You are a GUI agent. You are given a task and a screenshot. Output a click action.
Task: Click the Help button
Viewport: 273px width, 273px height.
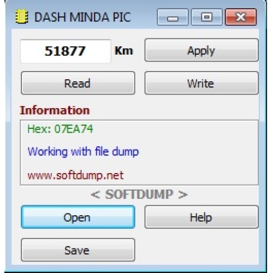click(201, 217)
